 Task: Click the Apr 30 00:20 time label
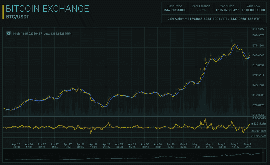[145, 146]
